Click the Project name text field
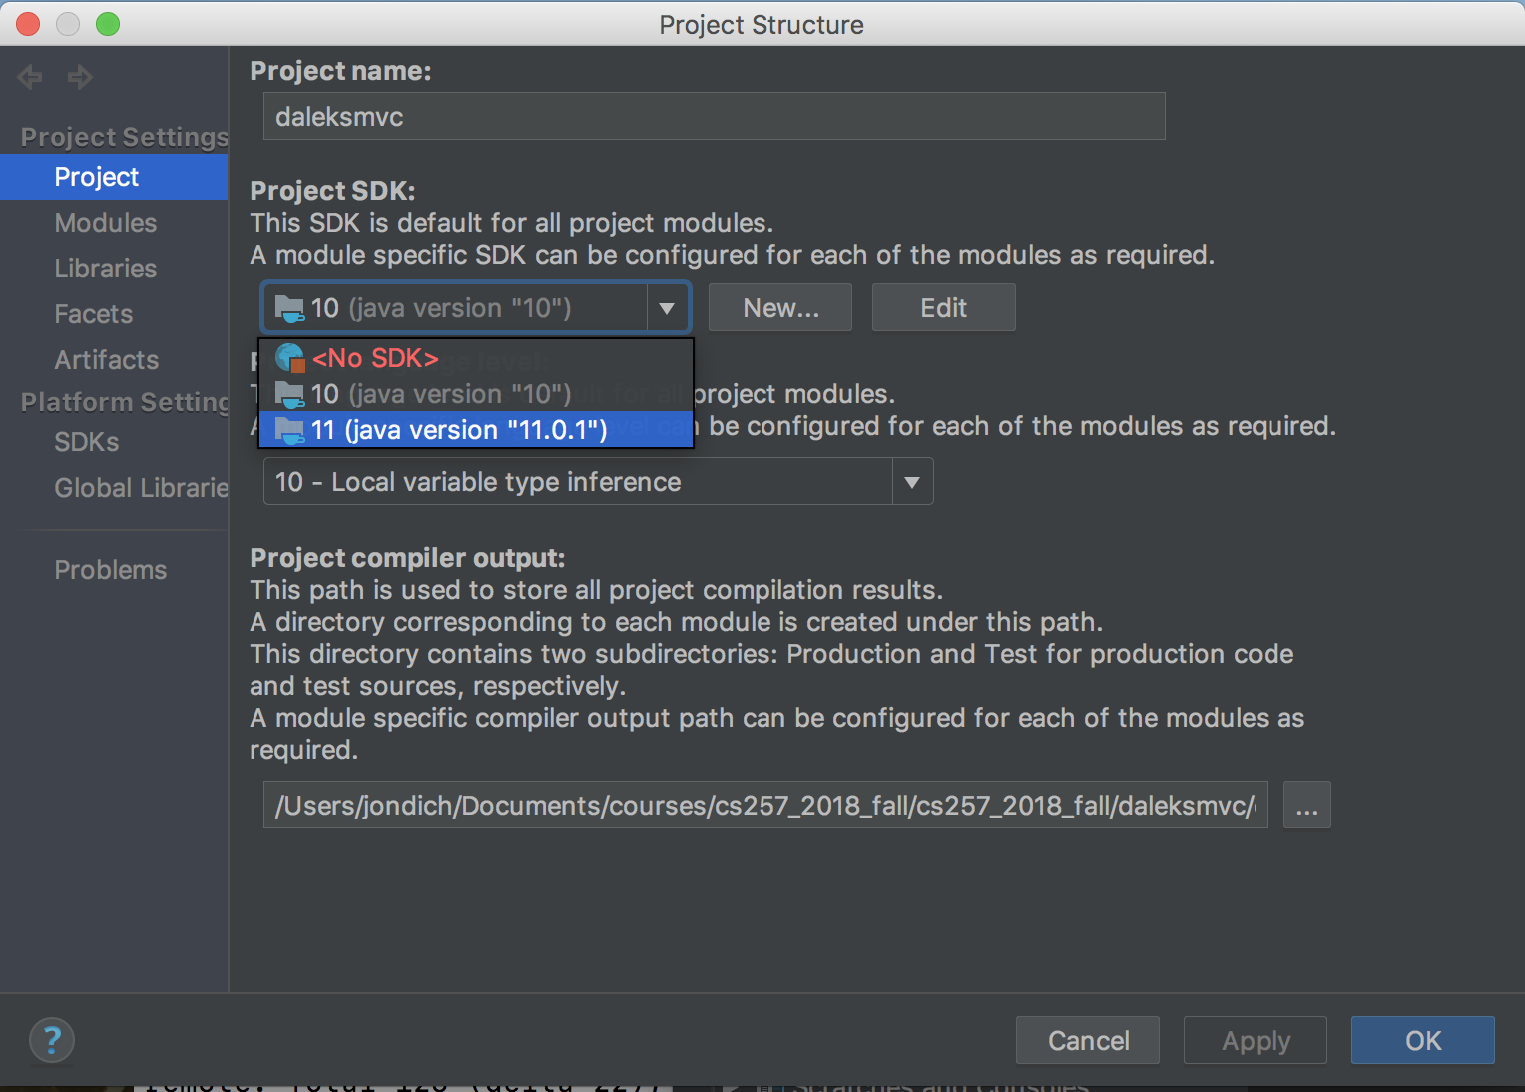The image size is (1525, 1092). [x=714, y=117]
